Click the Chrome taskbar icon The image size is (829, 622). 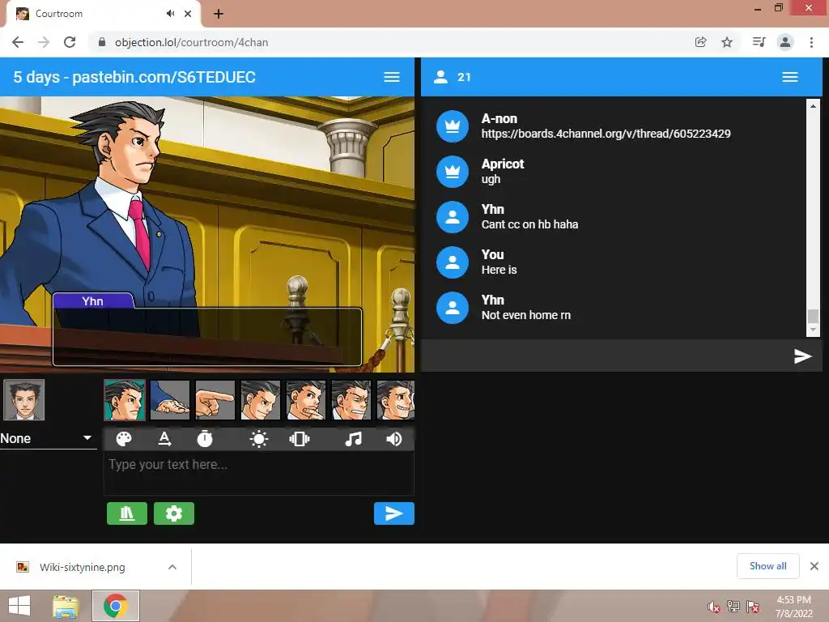click(x=116, y=606)
